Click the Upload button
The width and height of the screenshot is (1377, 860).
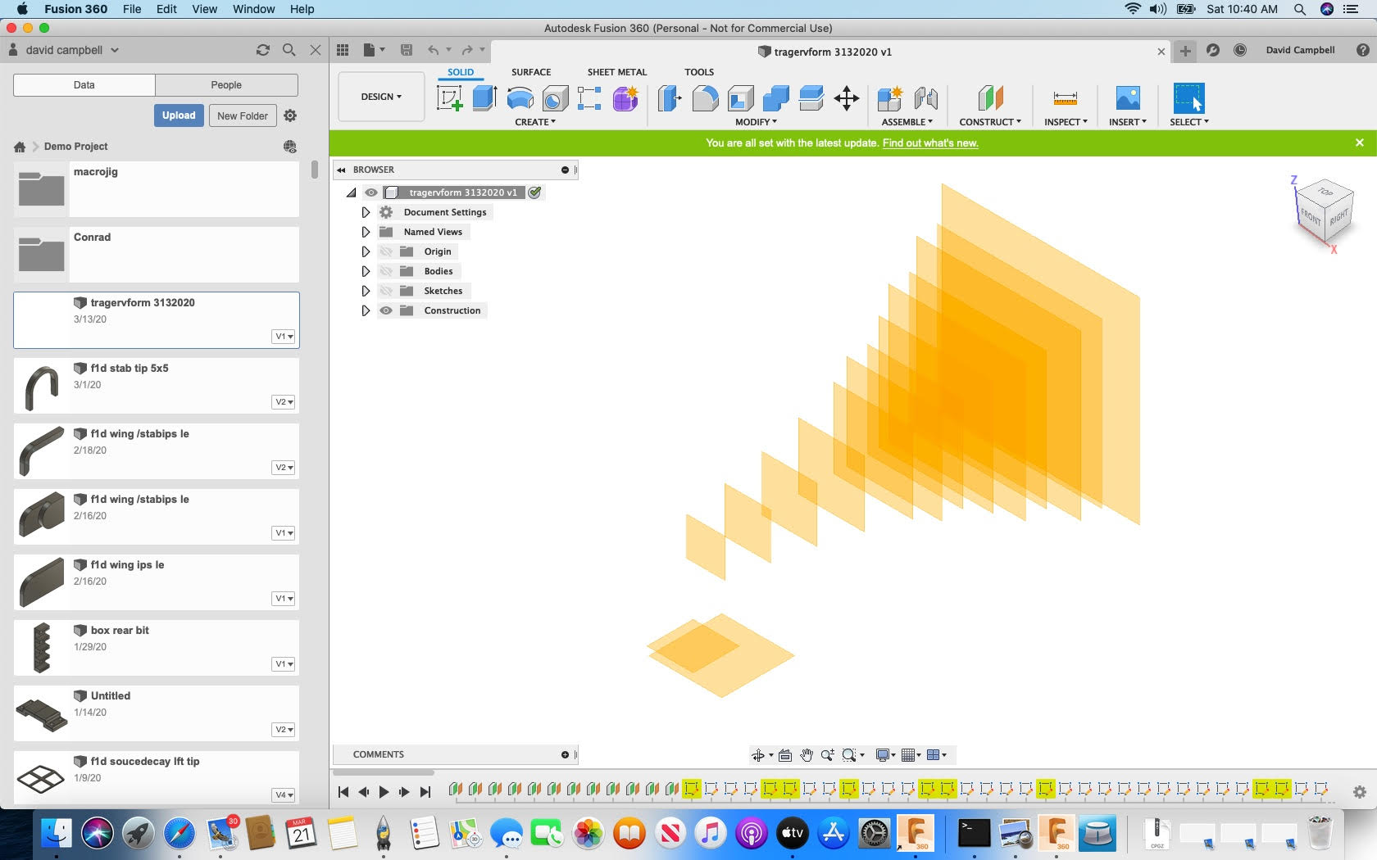(179, 115)
